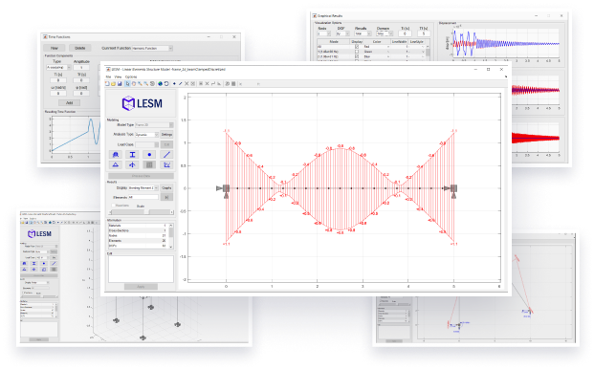Toggle Display checkbox for the Blue mode row
The height and width of the screenshot is (370, 616).
point(357,57)
